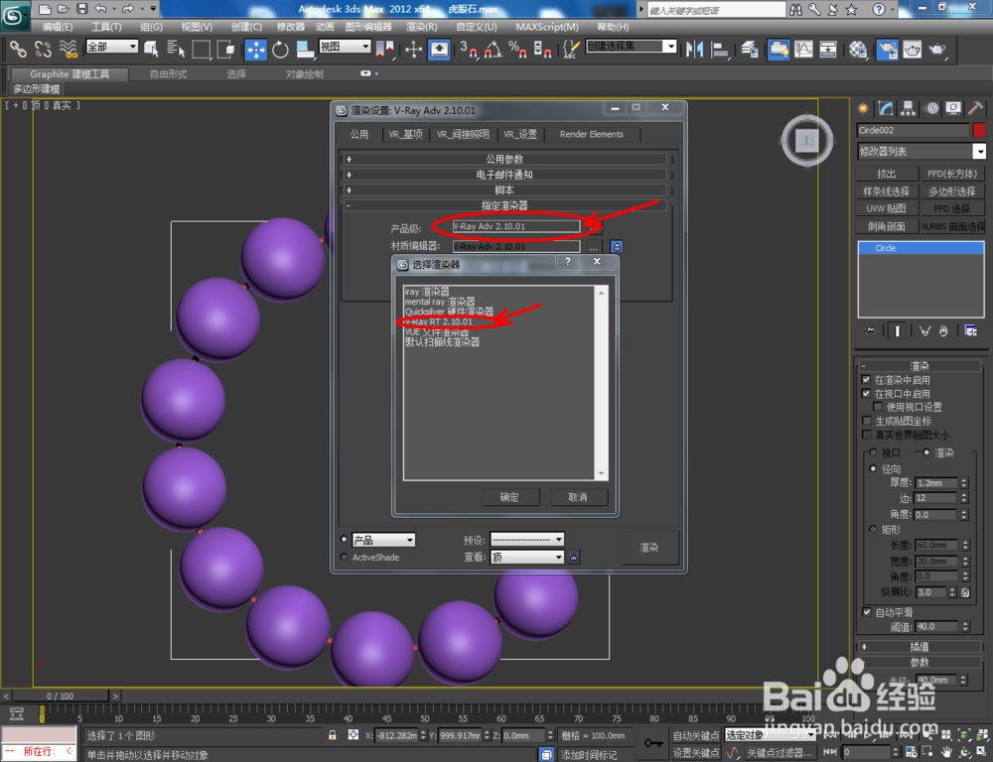
Task: Toggle the 3D snaps icon
Action: pyautogui.click(x=468, y=49)
